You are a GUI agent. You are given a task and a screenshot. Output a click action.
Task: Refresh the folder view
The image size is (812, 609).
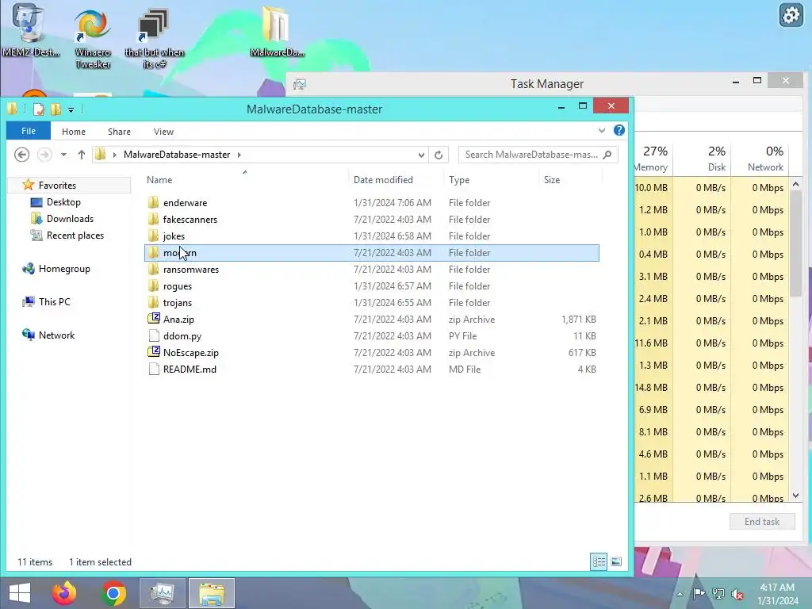[438, 155]
